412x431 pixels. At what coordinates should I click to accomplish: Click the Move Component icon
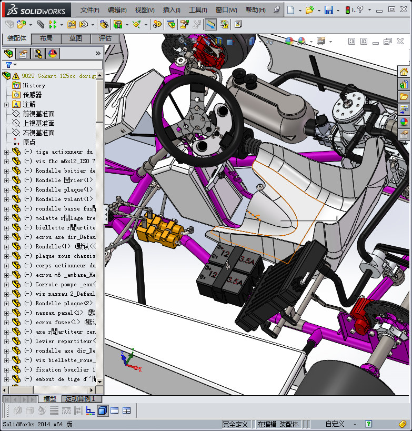tap(84, 24)
